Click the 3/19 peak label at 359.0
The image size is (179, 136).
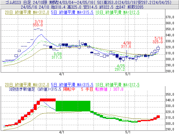pyautogui.click(x=39, y=23)
